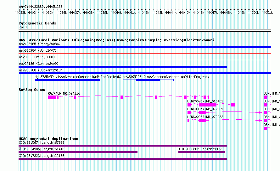Open the esv27186 (Conrad2009) label
Viewport: 280px width, 171px height.
point(39,64)
